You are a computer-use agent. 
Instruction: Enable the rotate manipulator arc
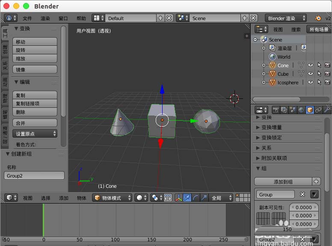(196, 198)
